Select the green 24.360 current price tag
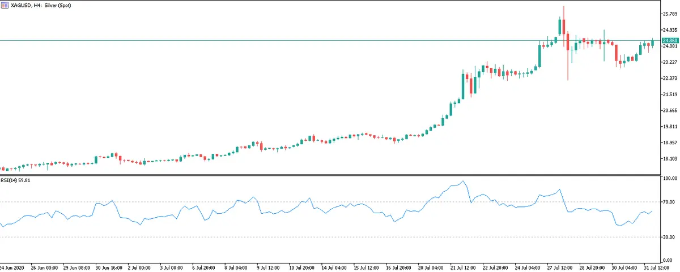The image size is (680, 272). point(670,41)
